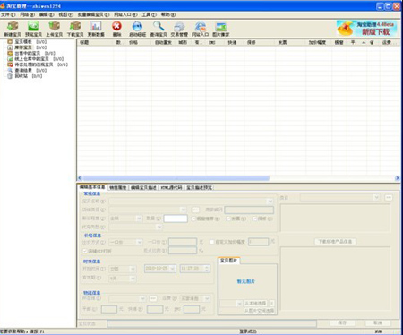
Task: Click the 取消 button
Action: coord(378,323)
